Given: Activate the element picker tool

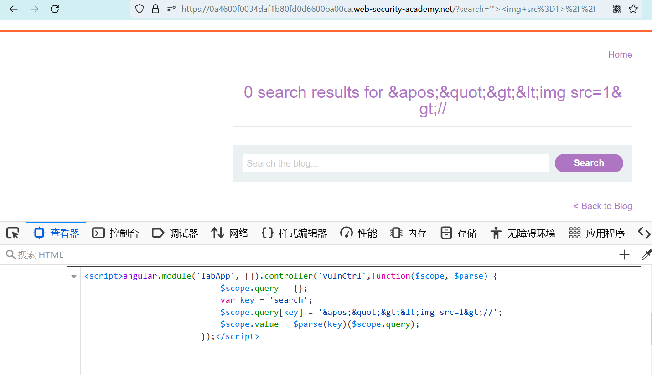Looking at the screenshot, I should [13, 233].
